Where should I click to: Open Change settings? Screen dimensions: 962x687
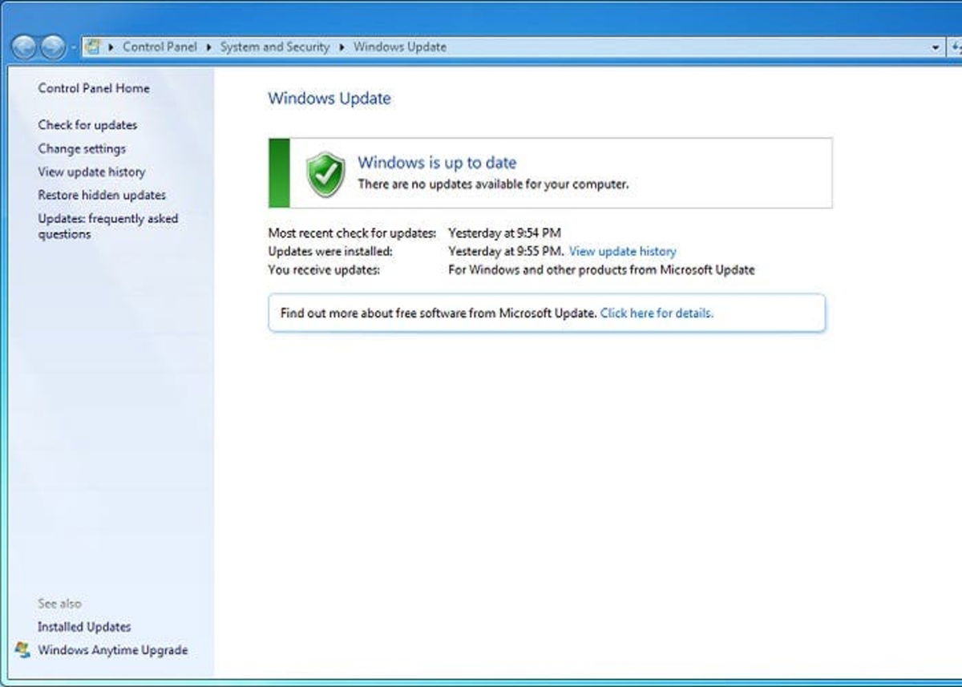(82, 148)
